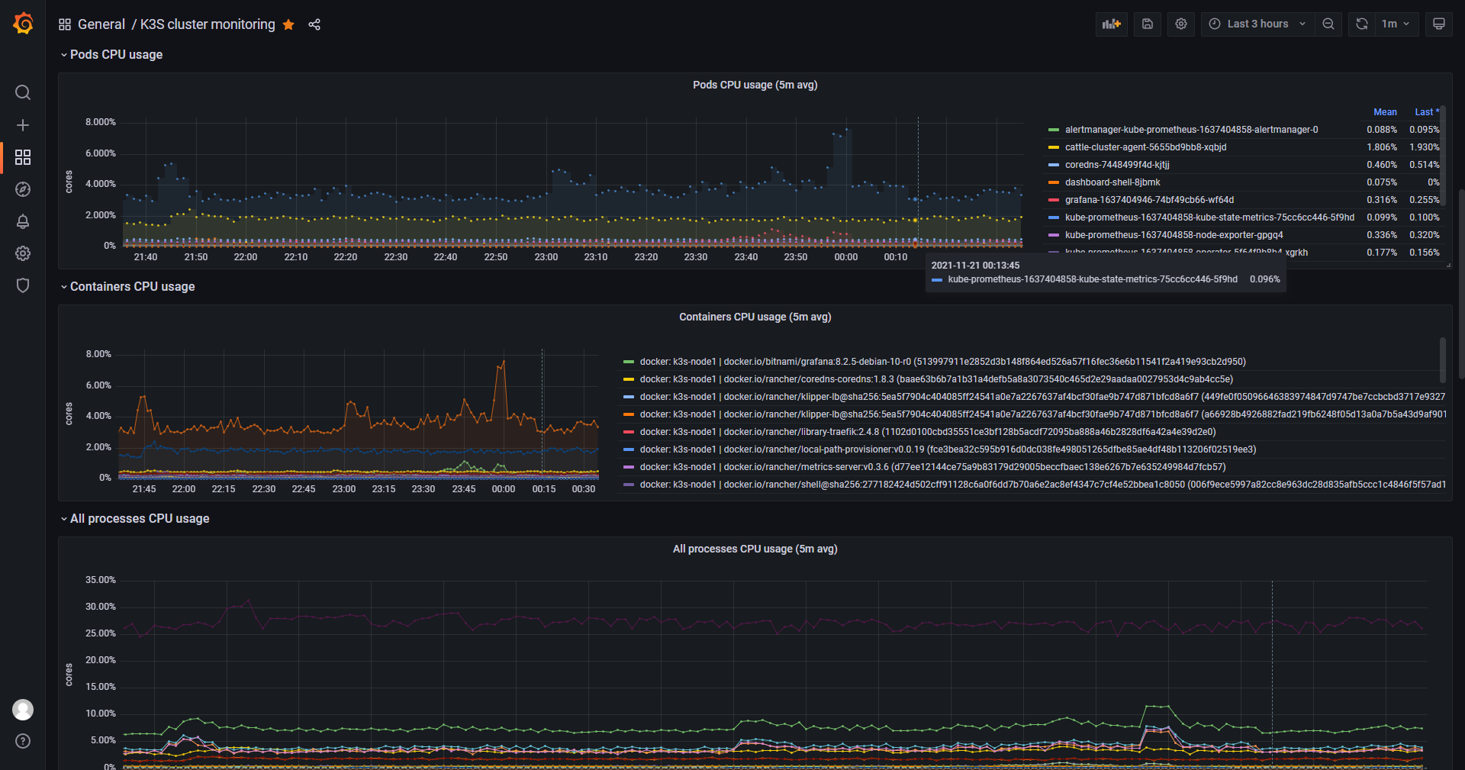
Task: Open the Pods CPU usage (5m avg) panel menu
Action: click(755, 85)
